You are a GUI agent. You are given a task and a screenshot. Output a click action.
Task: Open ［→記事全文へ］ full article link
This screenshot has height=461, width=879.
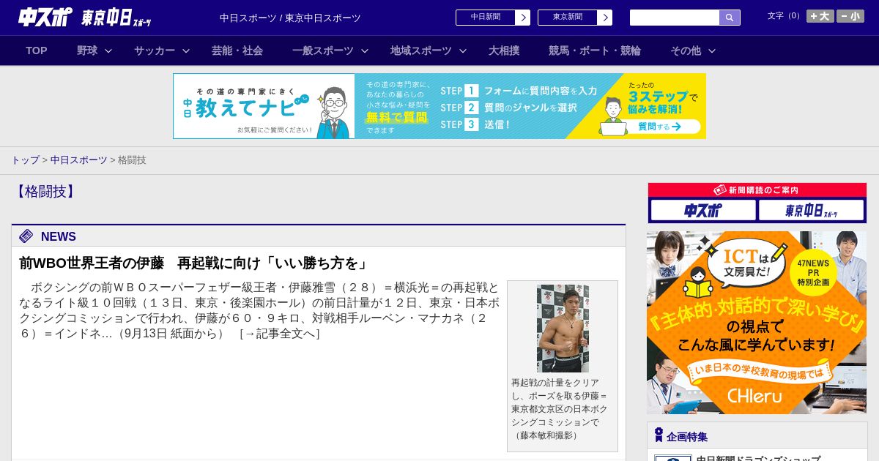pyautogui.click(x=280, y=334)
